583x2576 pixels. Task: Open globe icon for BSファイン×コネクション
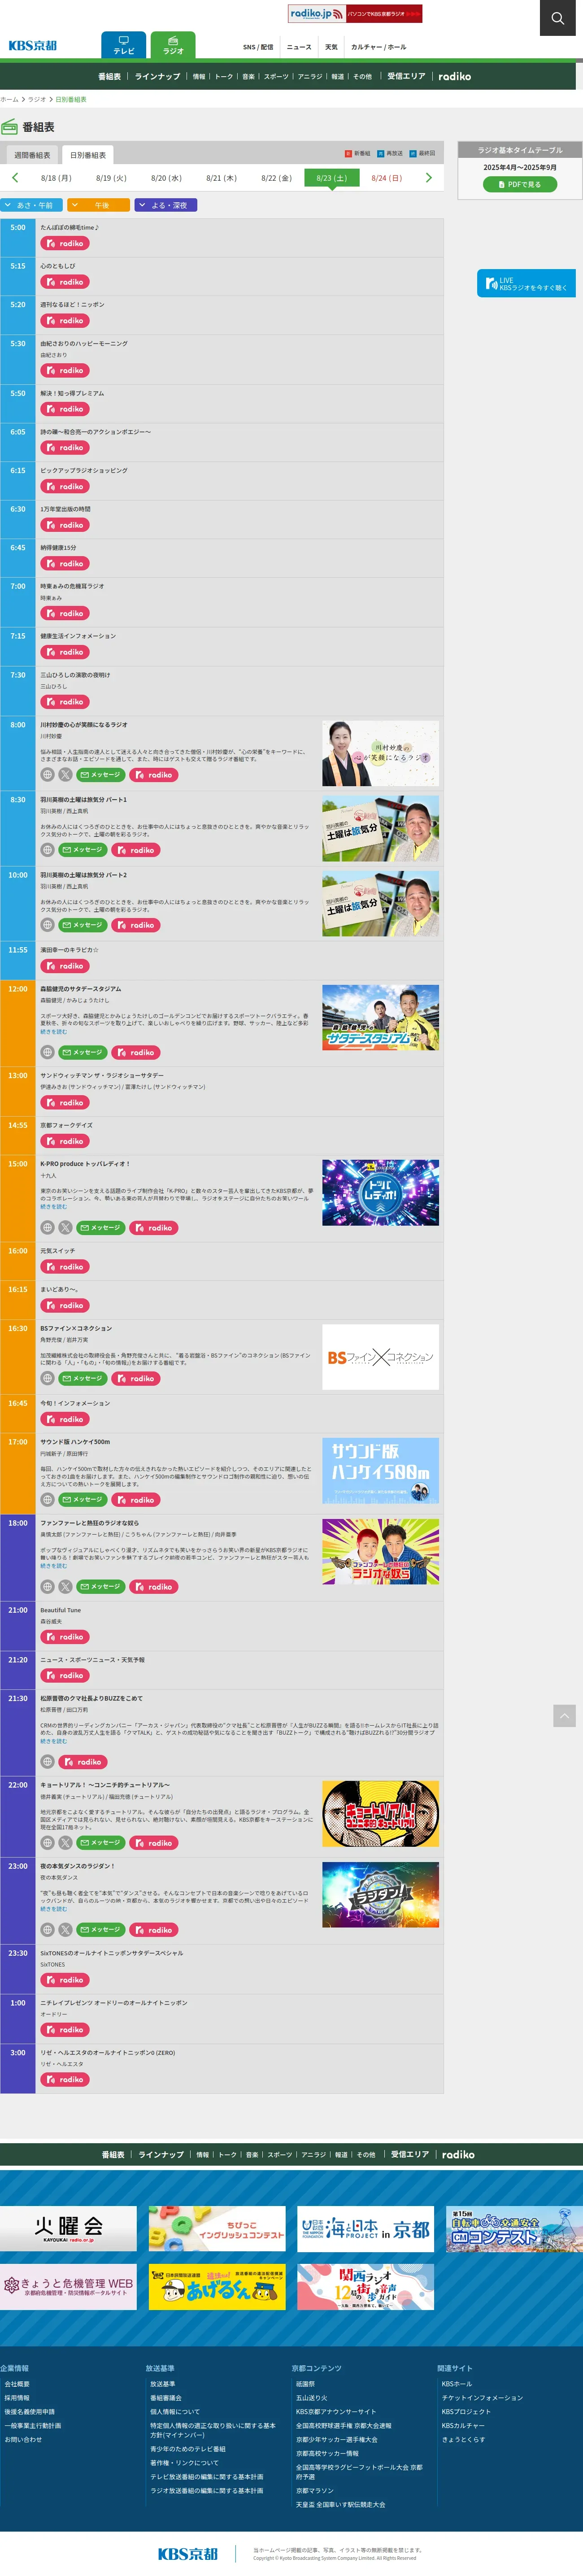click(47, 1378)
